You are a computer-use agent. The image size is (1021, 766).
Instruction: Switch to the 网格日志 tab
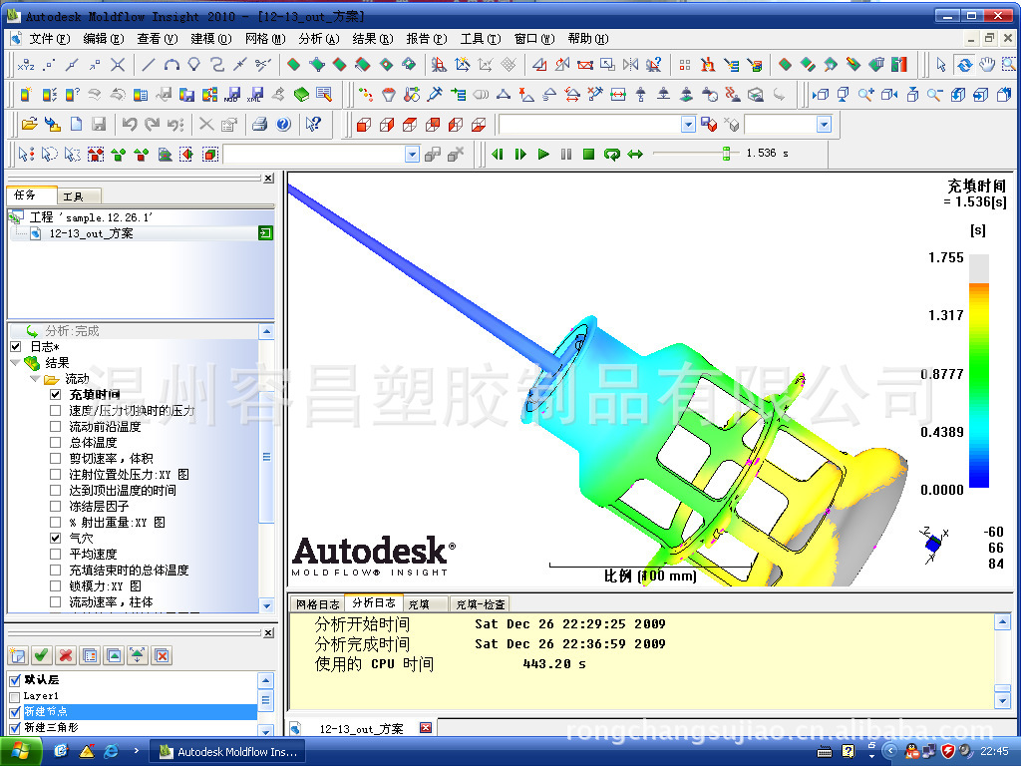[x=317, y=604]
